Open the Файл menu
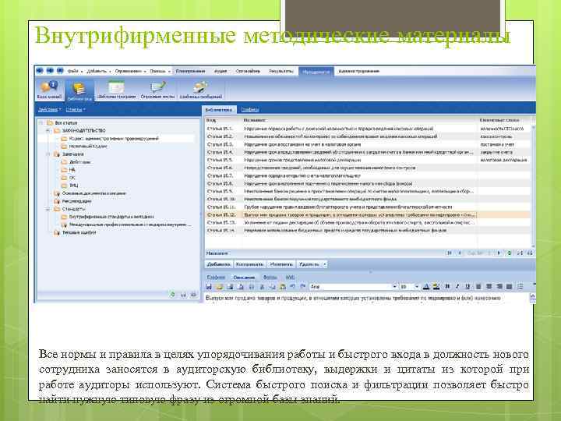561x421 pixels. pos(75,71)
